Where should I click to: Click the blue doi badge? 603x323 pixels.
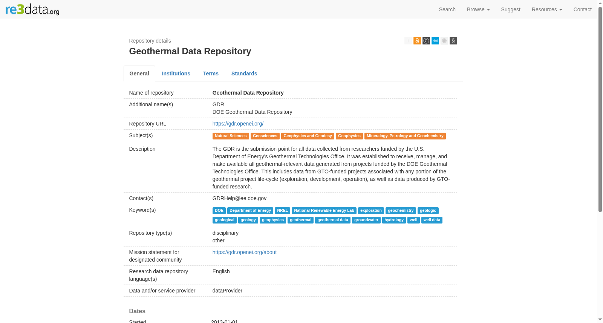click(x=435, y=41)
